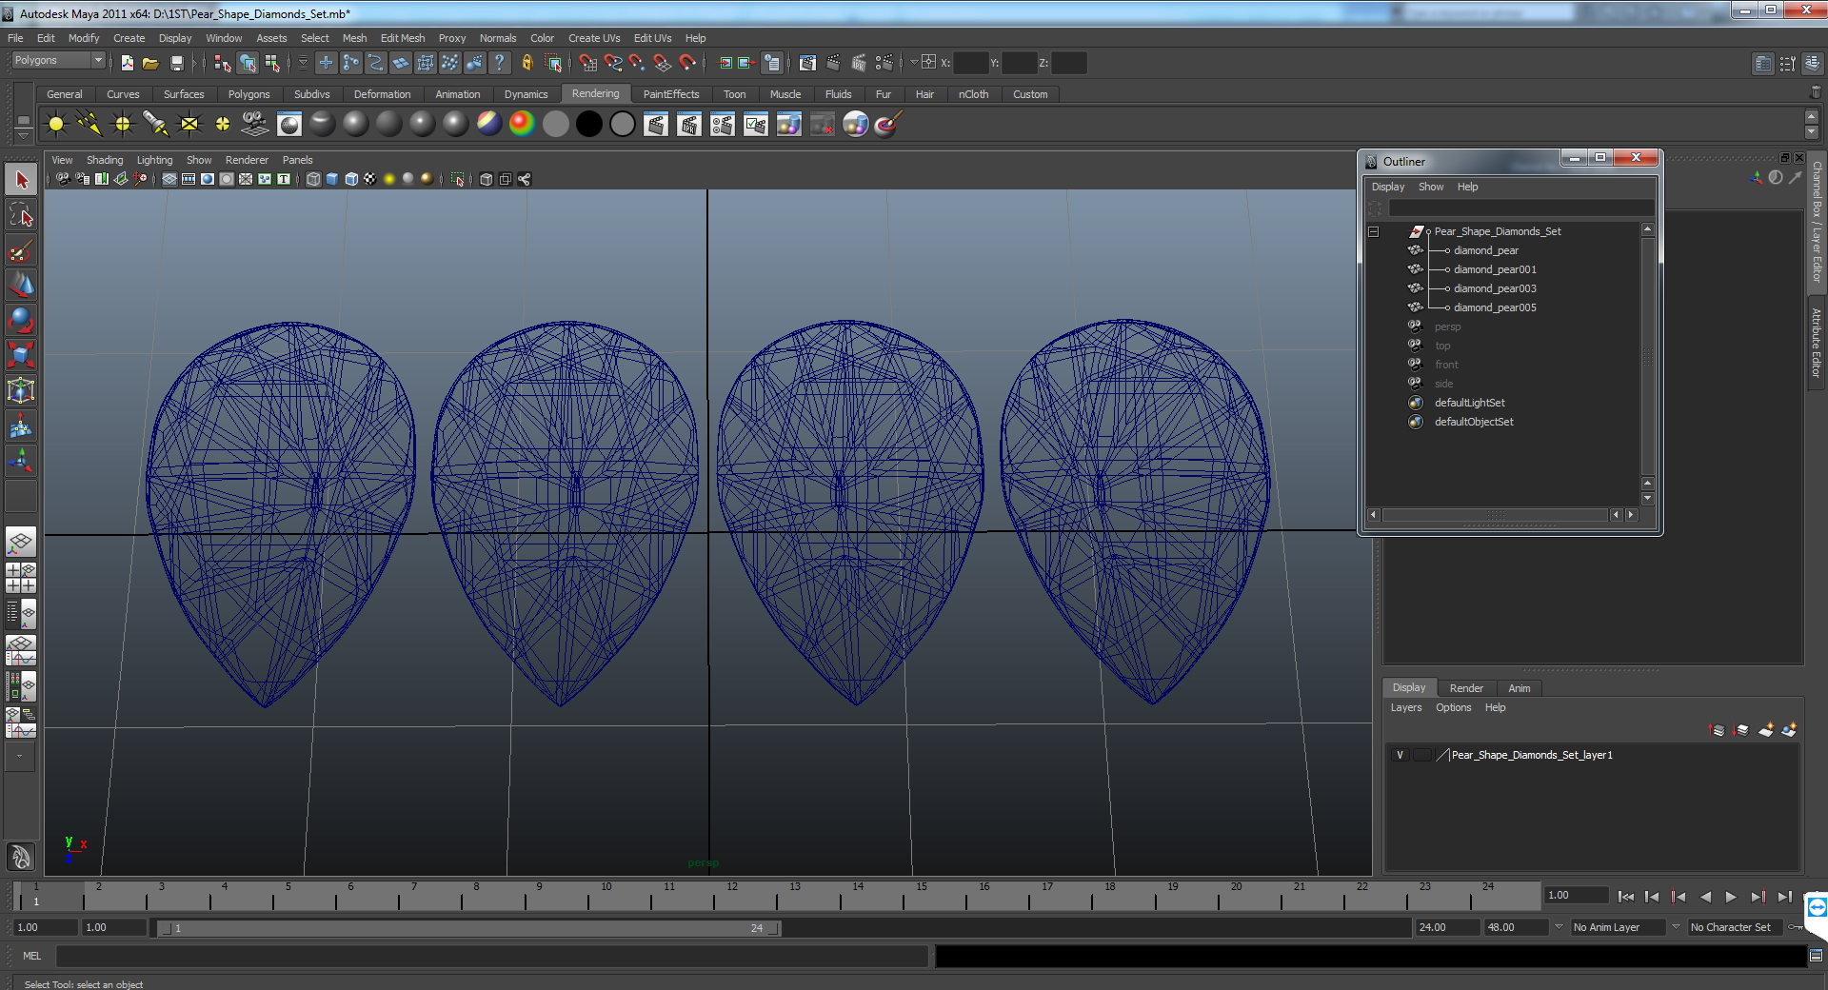
Task: Select defaultLightSet in the Outliner
Action: click(x=1469, y=403)
